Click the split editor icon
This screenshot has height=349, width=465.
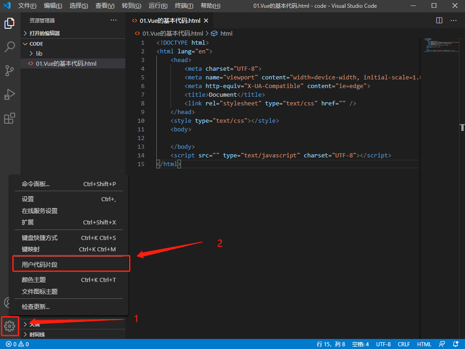(439, 21)
